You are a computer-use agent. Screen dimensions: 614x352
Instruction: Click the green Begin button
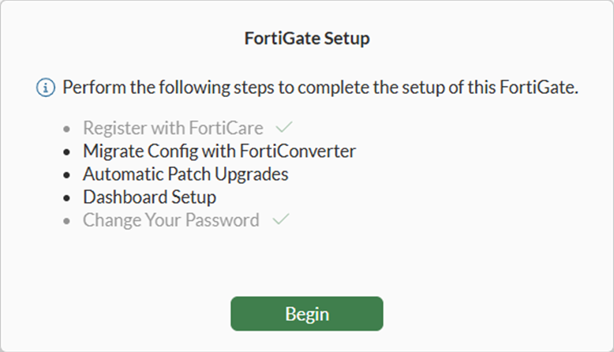(306, 313)
